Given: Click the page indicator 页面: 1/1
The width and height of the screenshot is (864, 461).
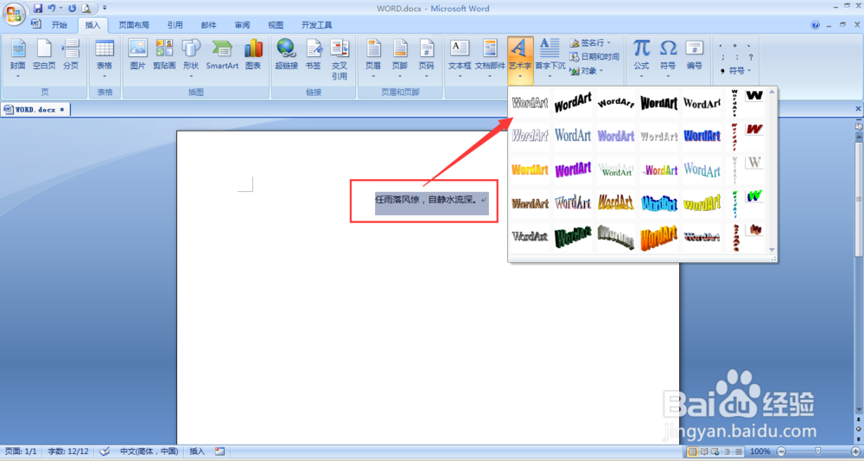Looking at the screenshot, I should pos(21,451).
